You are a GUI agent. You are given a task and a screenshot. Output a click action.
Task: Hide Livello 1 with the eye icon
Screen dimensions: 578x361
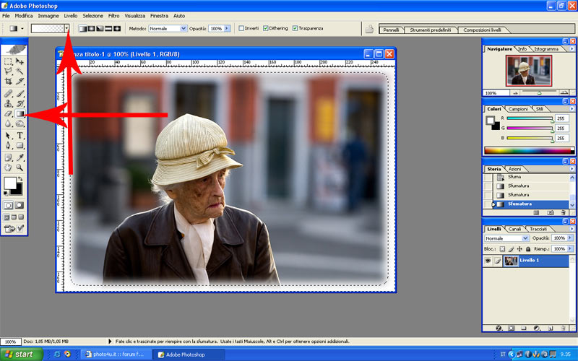488,261
